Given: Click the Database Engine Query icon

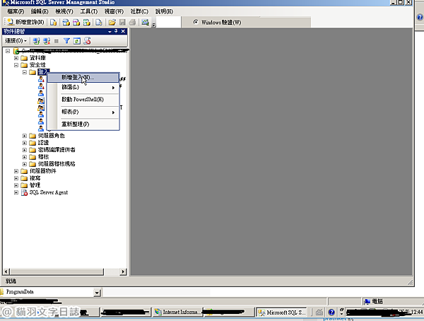Looking at the screenshot, I should pyautogui.click(x=53, y=22).
